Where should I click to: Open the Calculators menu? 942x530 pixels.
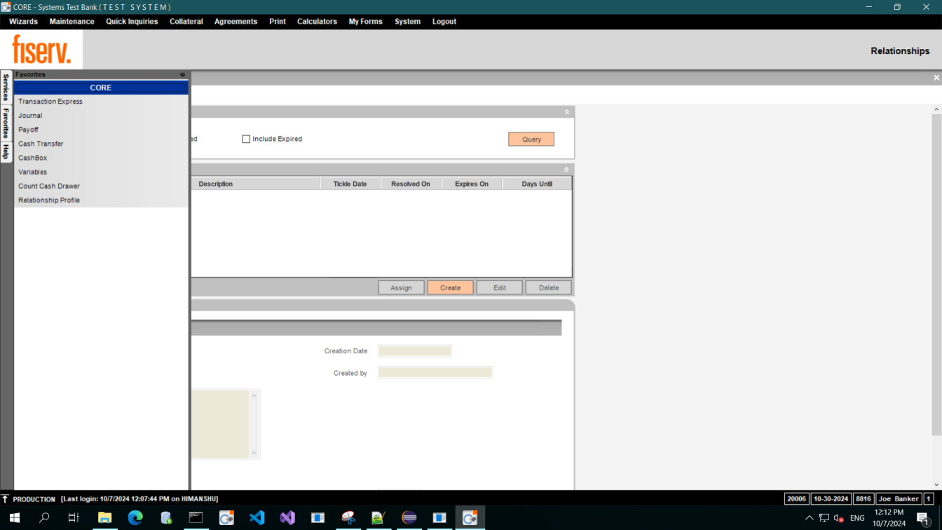click(317, 22)
